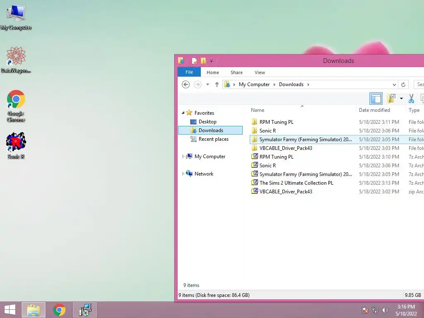Select the Sonic R 7z archive
Image resolution: width=424 pixels, height=318 pixels.
267,165
